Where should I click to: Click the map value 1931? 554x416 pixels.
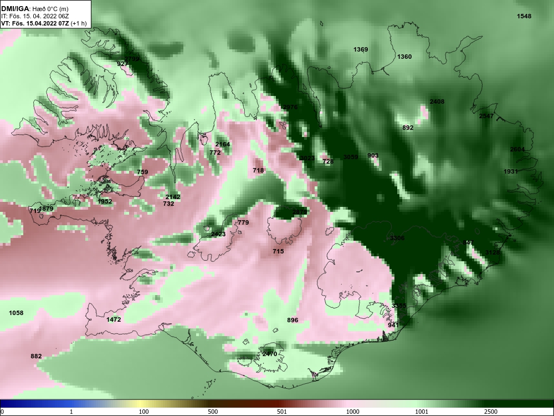tap(511, 171)
